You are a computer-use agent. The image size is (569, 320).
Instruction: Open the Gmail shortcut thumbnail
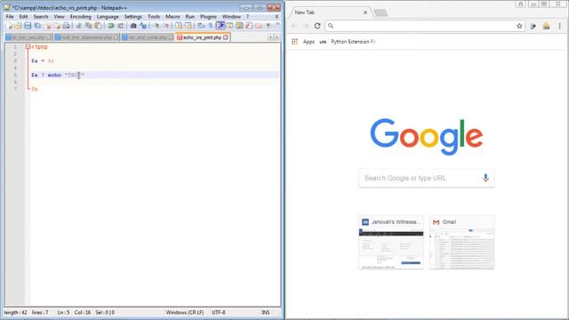[x=462, y=243]
